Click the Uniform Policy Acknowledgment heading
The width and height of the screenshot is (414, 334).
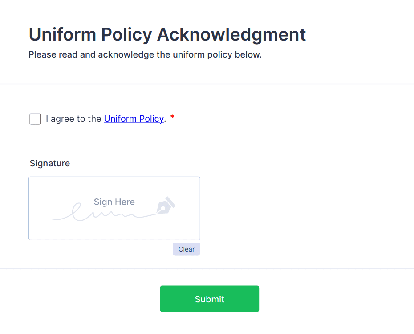coord(167,34)
